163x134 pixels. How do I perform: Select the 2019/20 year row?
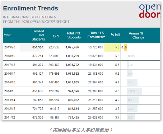(81, 47)
